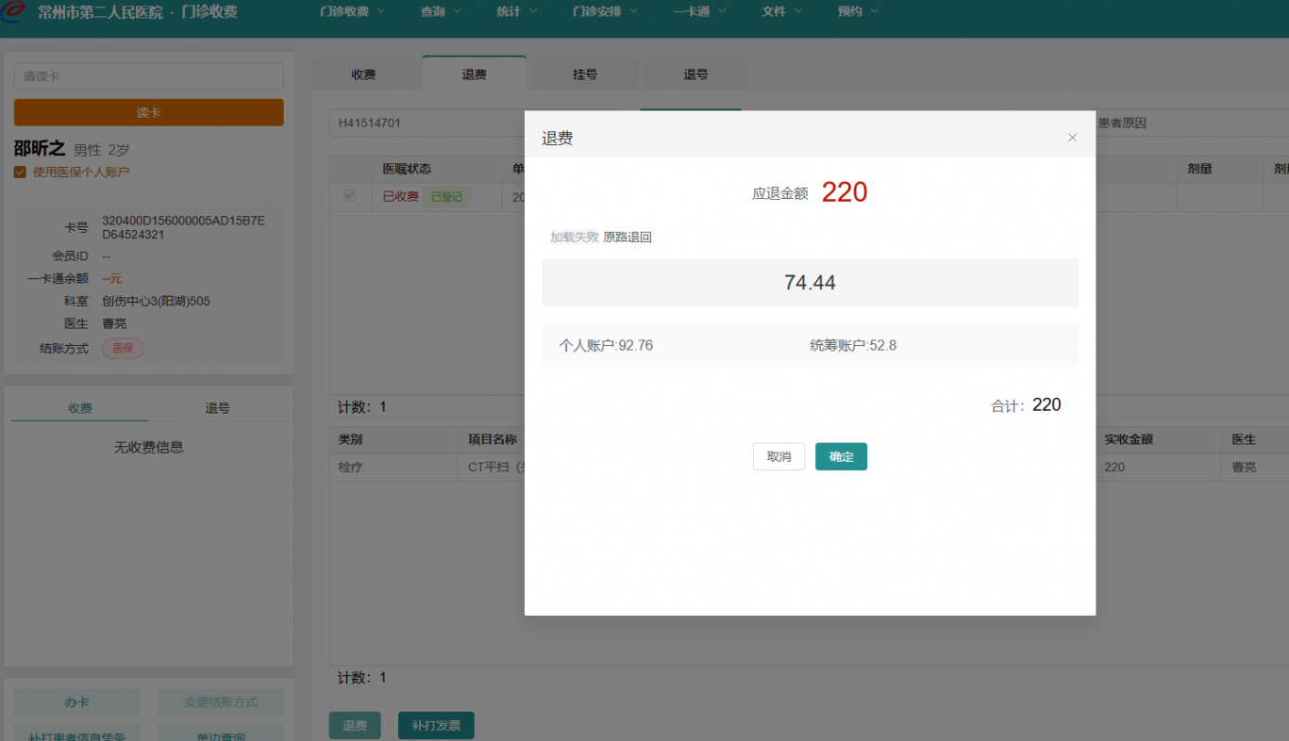Open the 统计 menu

516,12
